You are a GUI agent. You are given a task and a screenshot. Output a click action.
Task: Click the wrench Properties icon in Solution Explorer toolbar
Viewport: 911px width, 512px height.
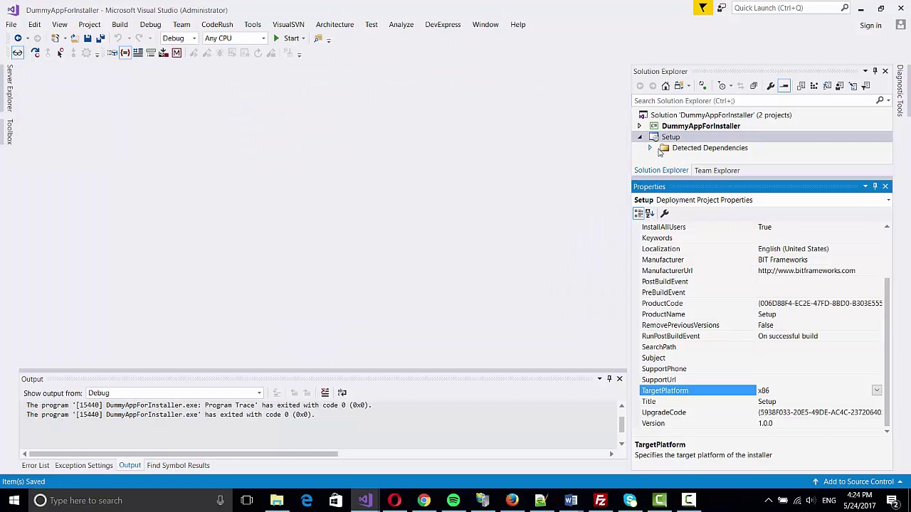770,86
